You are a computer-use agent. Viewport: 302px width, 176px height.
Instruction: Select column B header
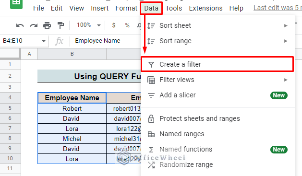[72, 54]
